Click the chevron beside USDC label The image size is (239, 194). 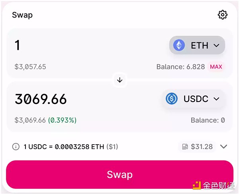[216, 99]
